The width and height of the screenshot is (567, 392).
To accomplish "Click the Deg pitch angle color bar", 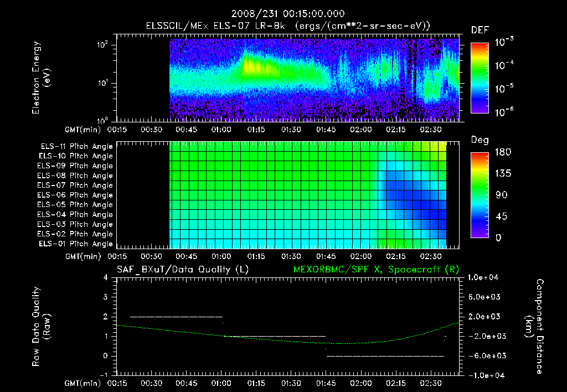I will 480,195.
